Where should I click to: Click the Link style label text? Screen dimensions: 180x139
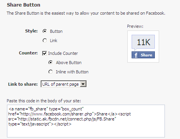[53, 41]
